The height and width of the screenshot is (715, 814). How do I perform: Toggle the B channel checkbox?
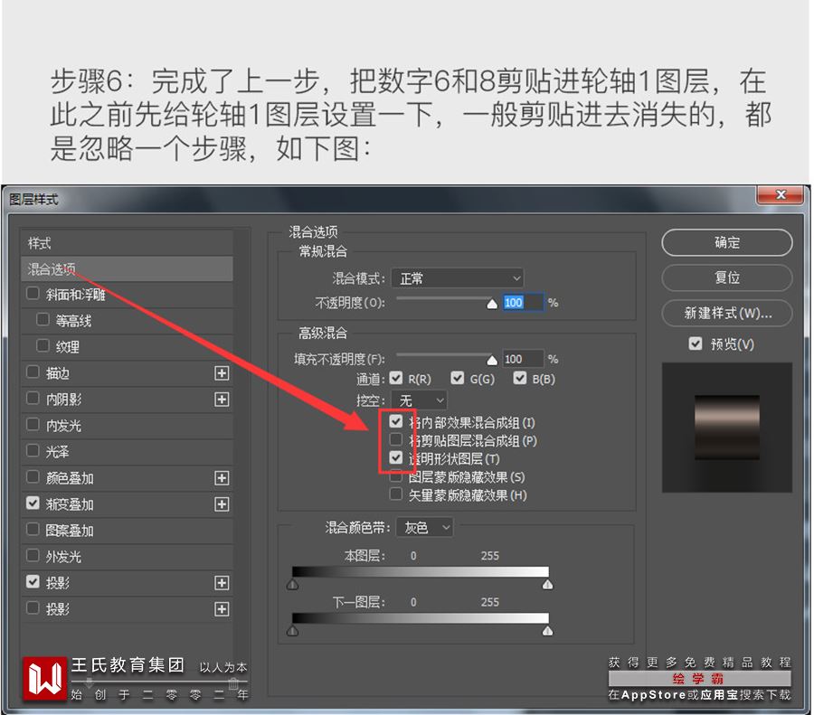pos(520,378)
